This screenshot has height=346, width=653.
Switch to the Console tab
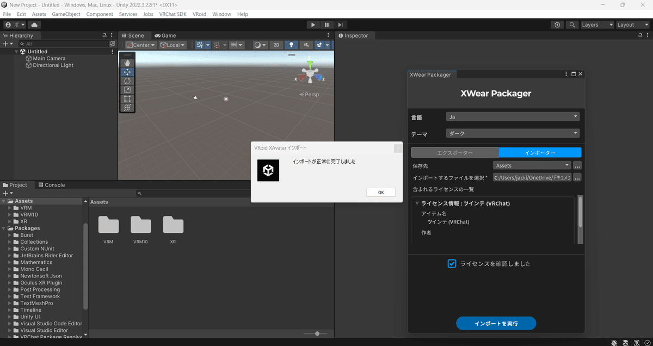51,185
